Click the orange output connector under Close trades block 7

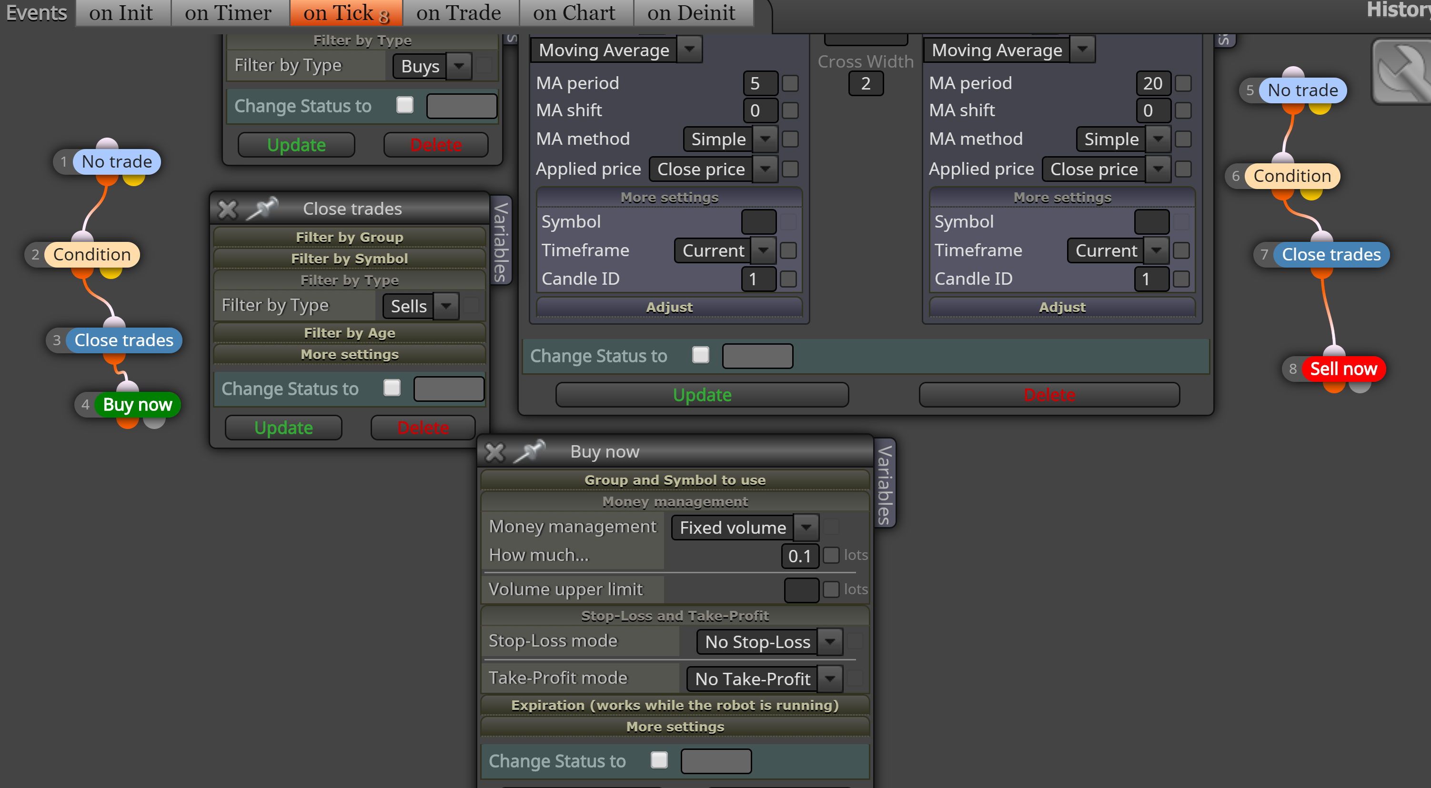(x=1321, y=272)
